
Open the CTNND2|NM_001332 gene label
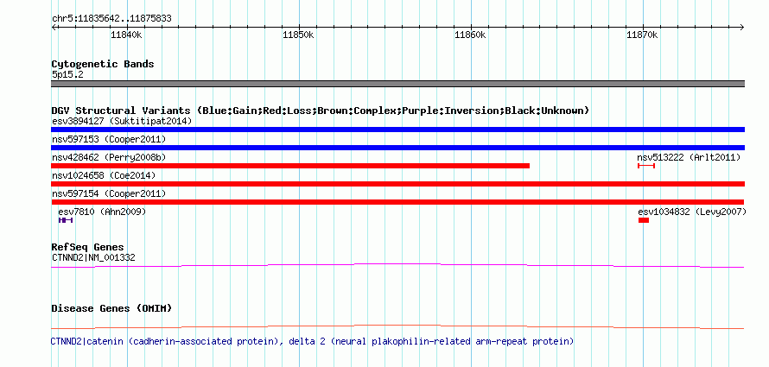pos(93,257)
